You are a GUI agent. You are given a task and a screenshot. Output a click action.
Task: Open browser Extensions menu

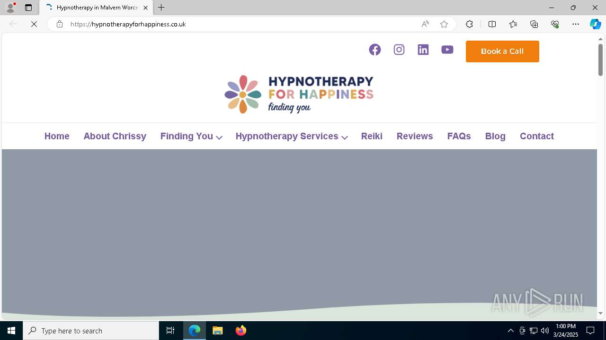(x=469, y=24)
